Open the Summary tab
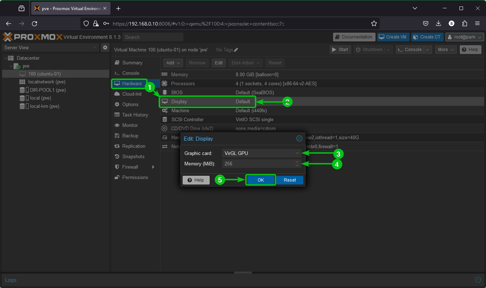486x288 pixels. (136, 63)
